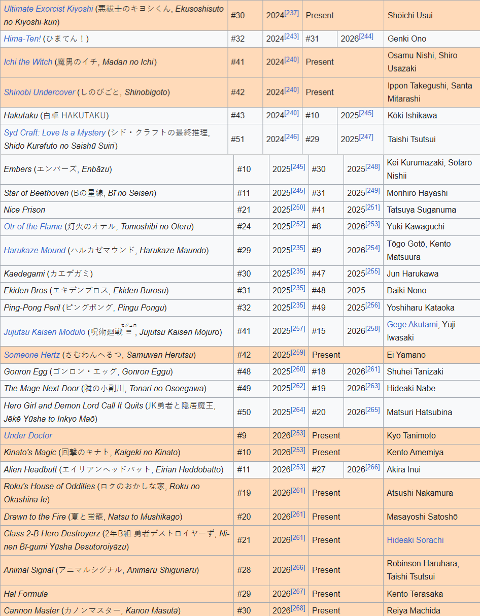
Task: Click the Gonron Egg title cell
Action: (117, 372)
